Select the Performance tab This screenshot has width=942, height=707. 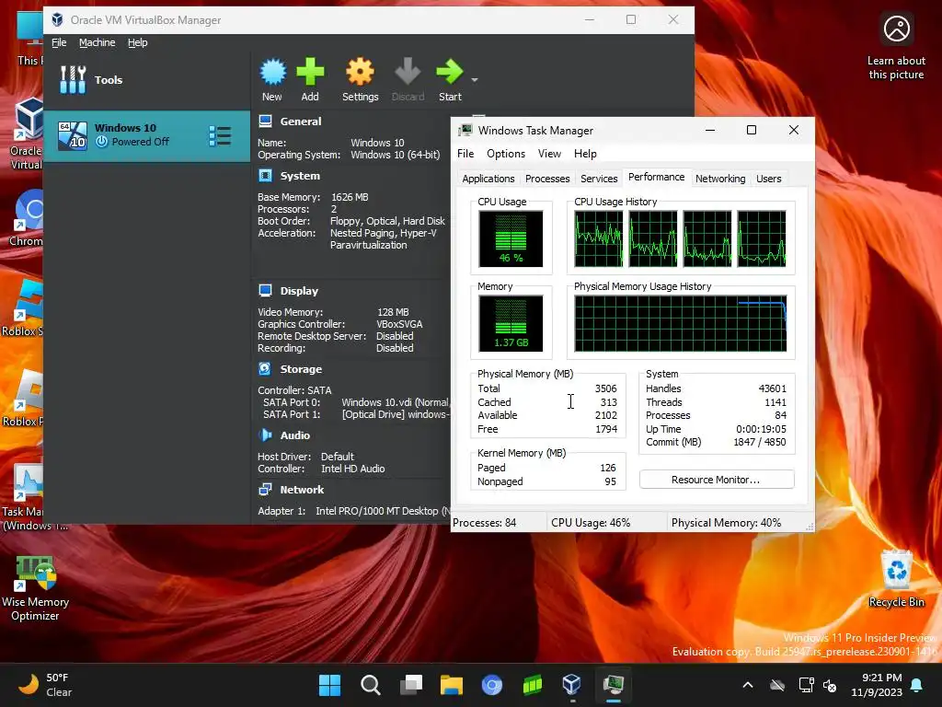(656, 177)
